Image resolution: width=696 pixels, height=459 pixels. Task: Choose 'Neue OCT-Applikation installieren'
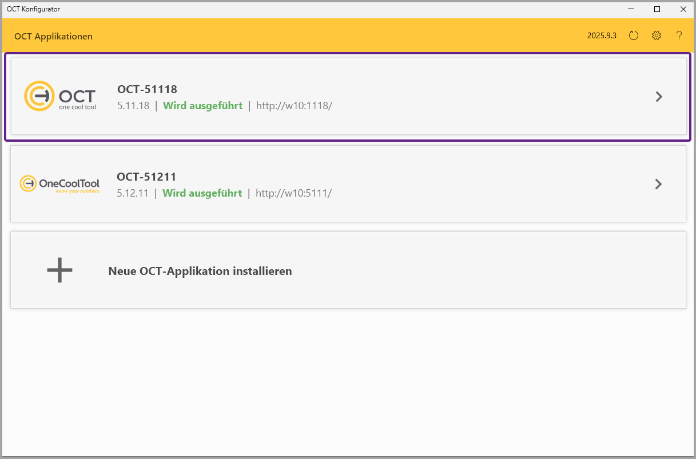click(x=200, y=271)
